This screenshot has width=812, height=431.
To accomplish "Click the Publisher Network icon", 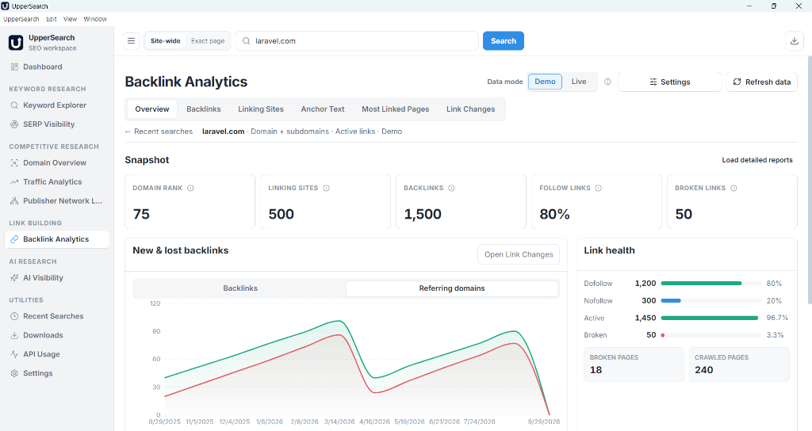I will (x=14, y=200).
